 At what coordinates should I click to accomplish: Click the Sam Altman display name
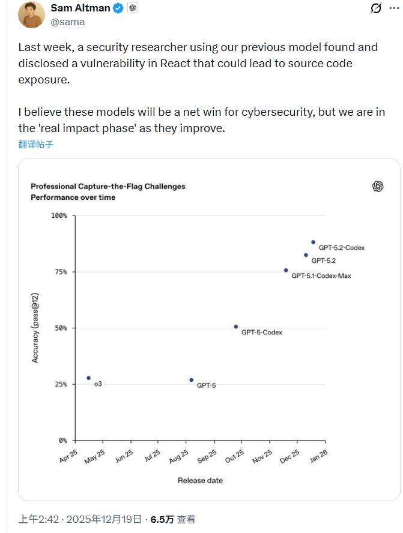80,8
